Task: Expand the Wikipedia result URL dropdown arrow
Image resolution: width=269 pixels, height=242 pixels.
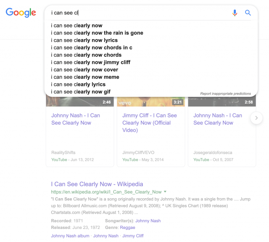Action: pos(165,191)
